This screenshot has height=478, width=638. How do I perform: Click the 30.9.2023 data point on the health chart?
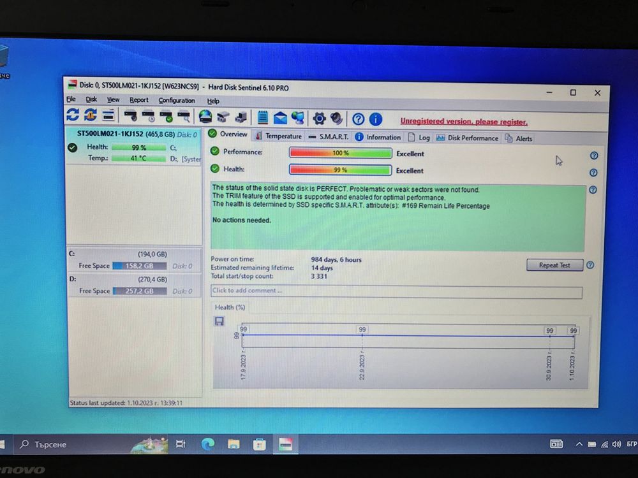(x=550, y=336)
